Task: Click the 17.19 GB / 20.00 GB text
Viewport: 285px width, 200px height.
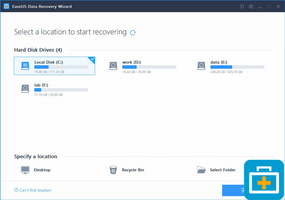Action: [x=48, y=95]
